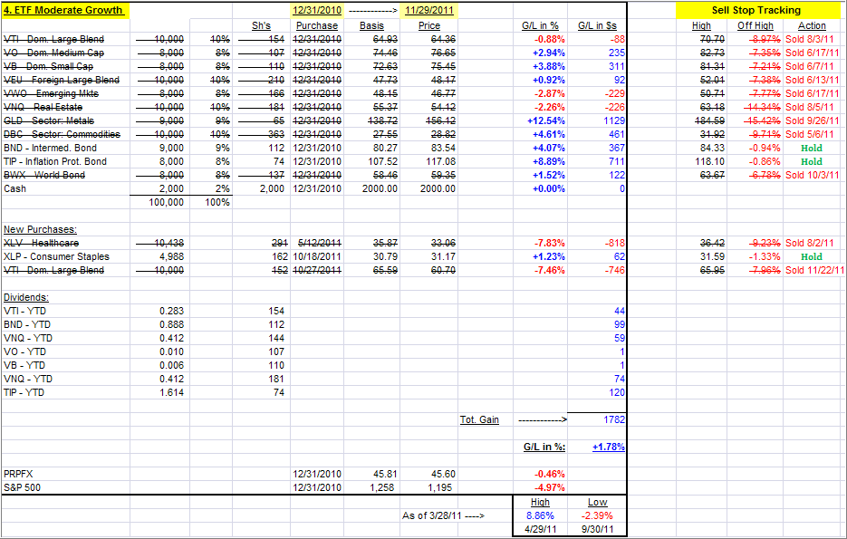Select 'TIP - Inflation Prot. Bond' row label
Image resolution: width=847 pixels, height=539 pixels.
pos(55,161)
